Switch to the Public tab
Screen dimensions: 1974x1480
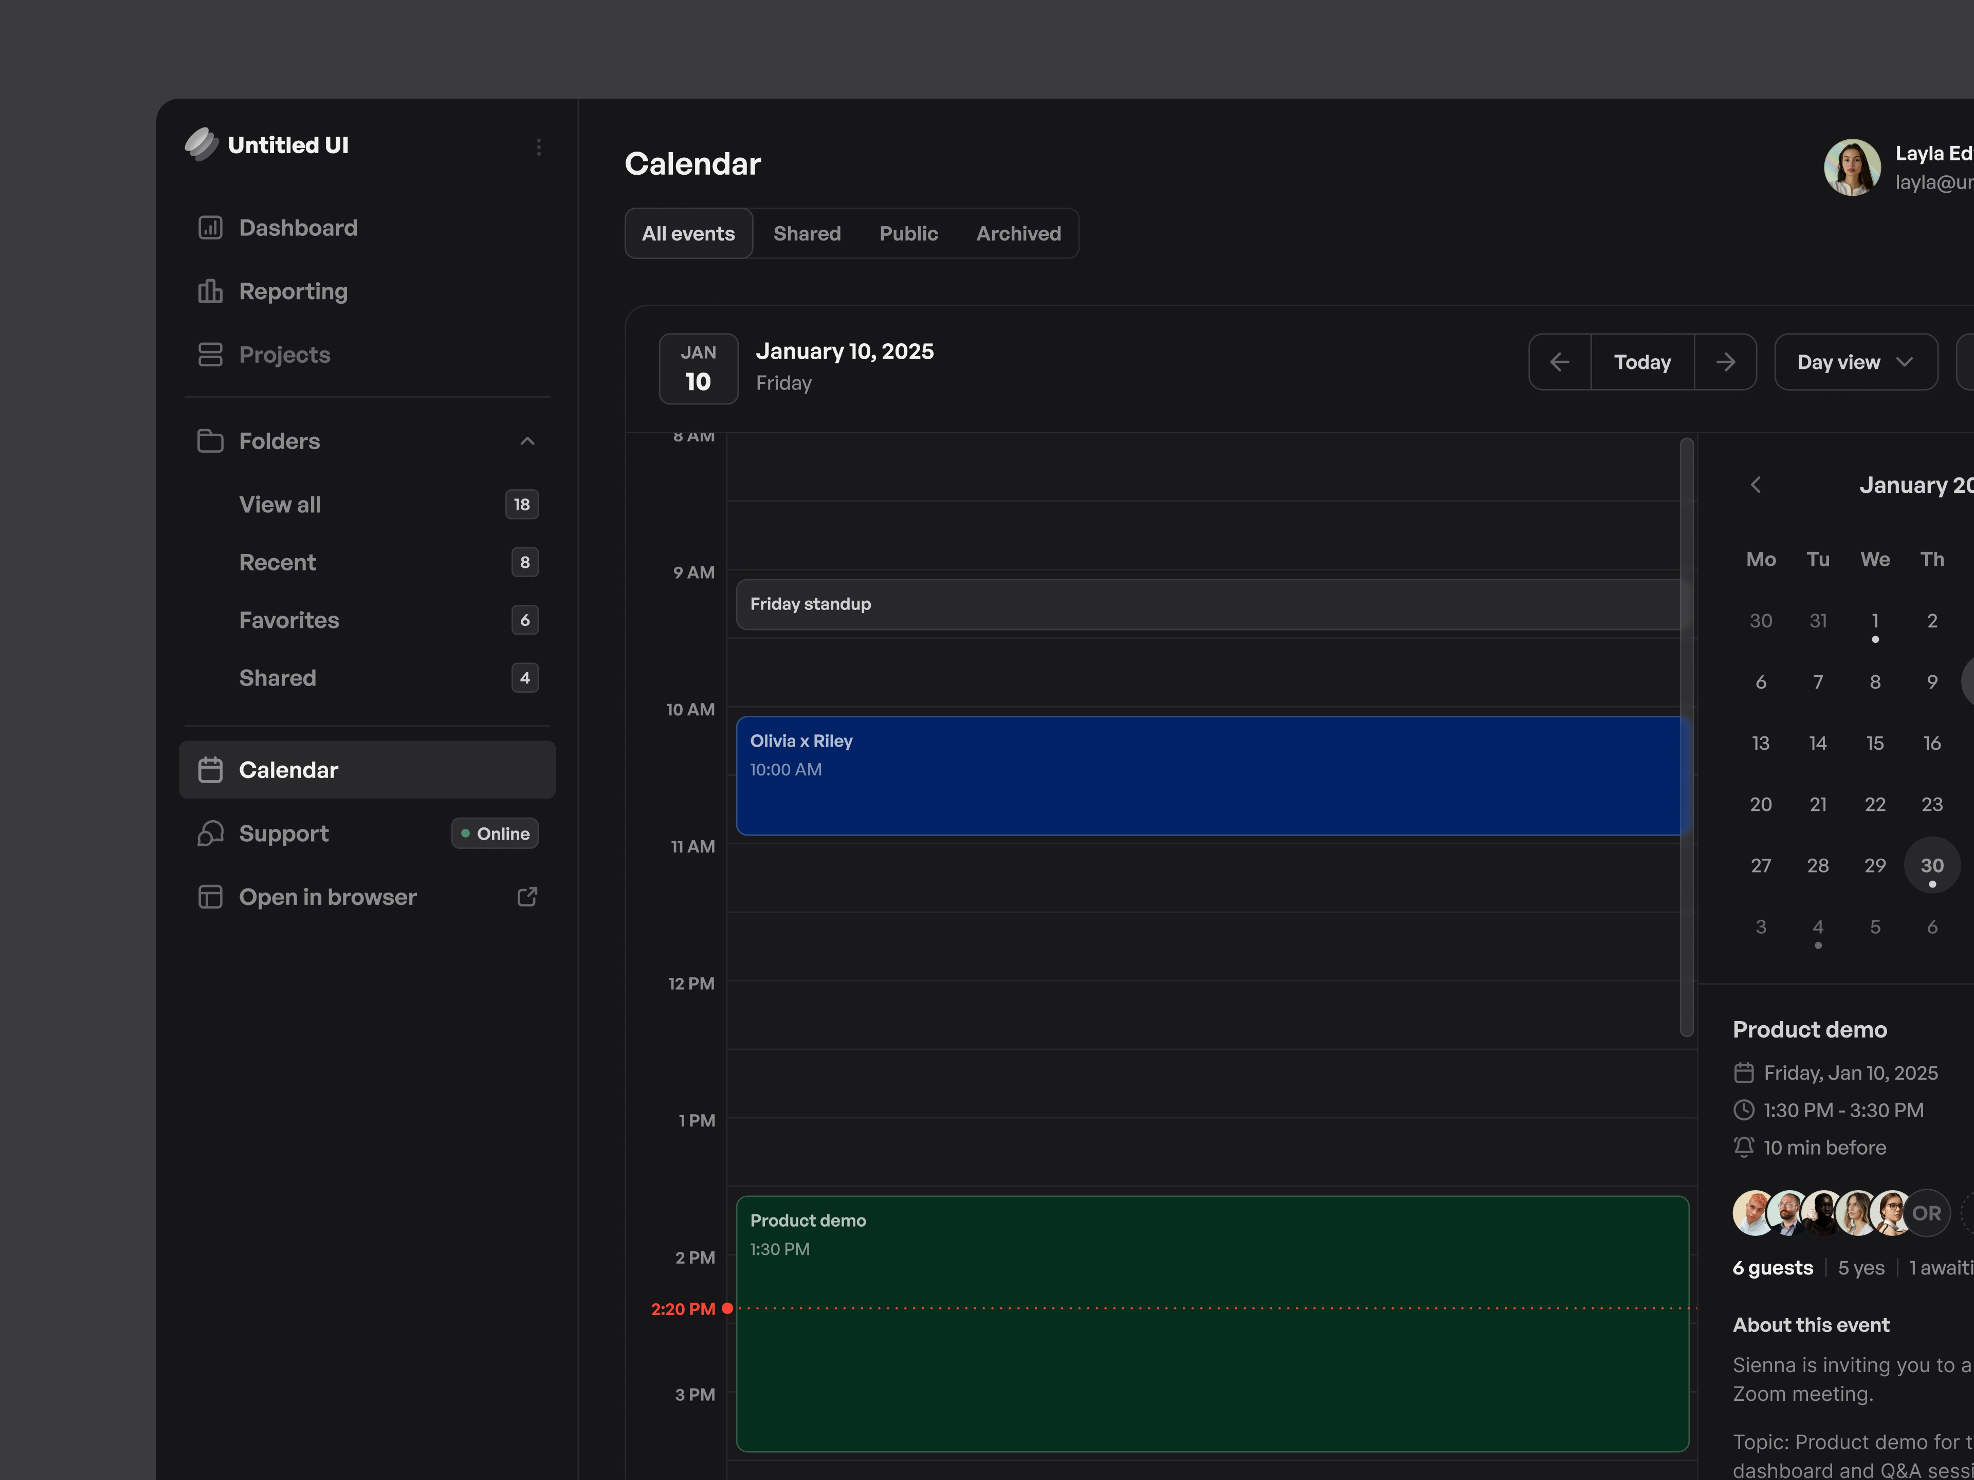click(x=908, y=234)
